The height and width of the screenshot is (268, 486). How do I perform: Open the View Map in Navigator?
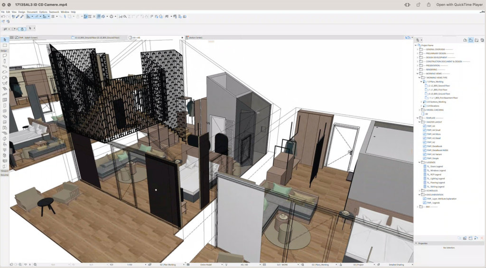pyautogui.click(x=471, y=40)
